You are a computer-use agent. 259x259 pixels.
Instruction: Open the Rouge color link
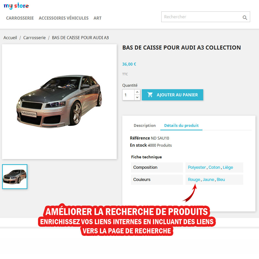pos(194,179)
